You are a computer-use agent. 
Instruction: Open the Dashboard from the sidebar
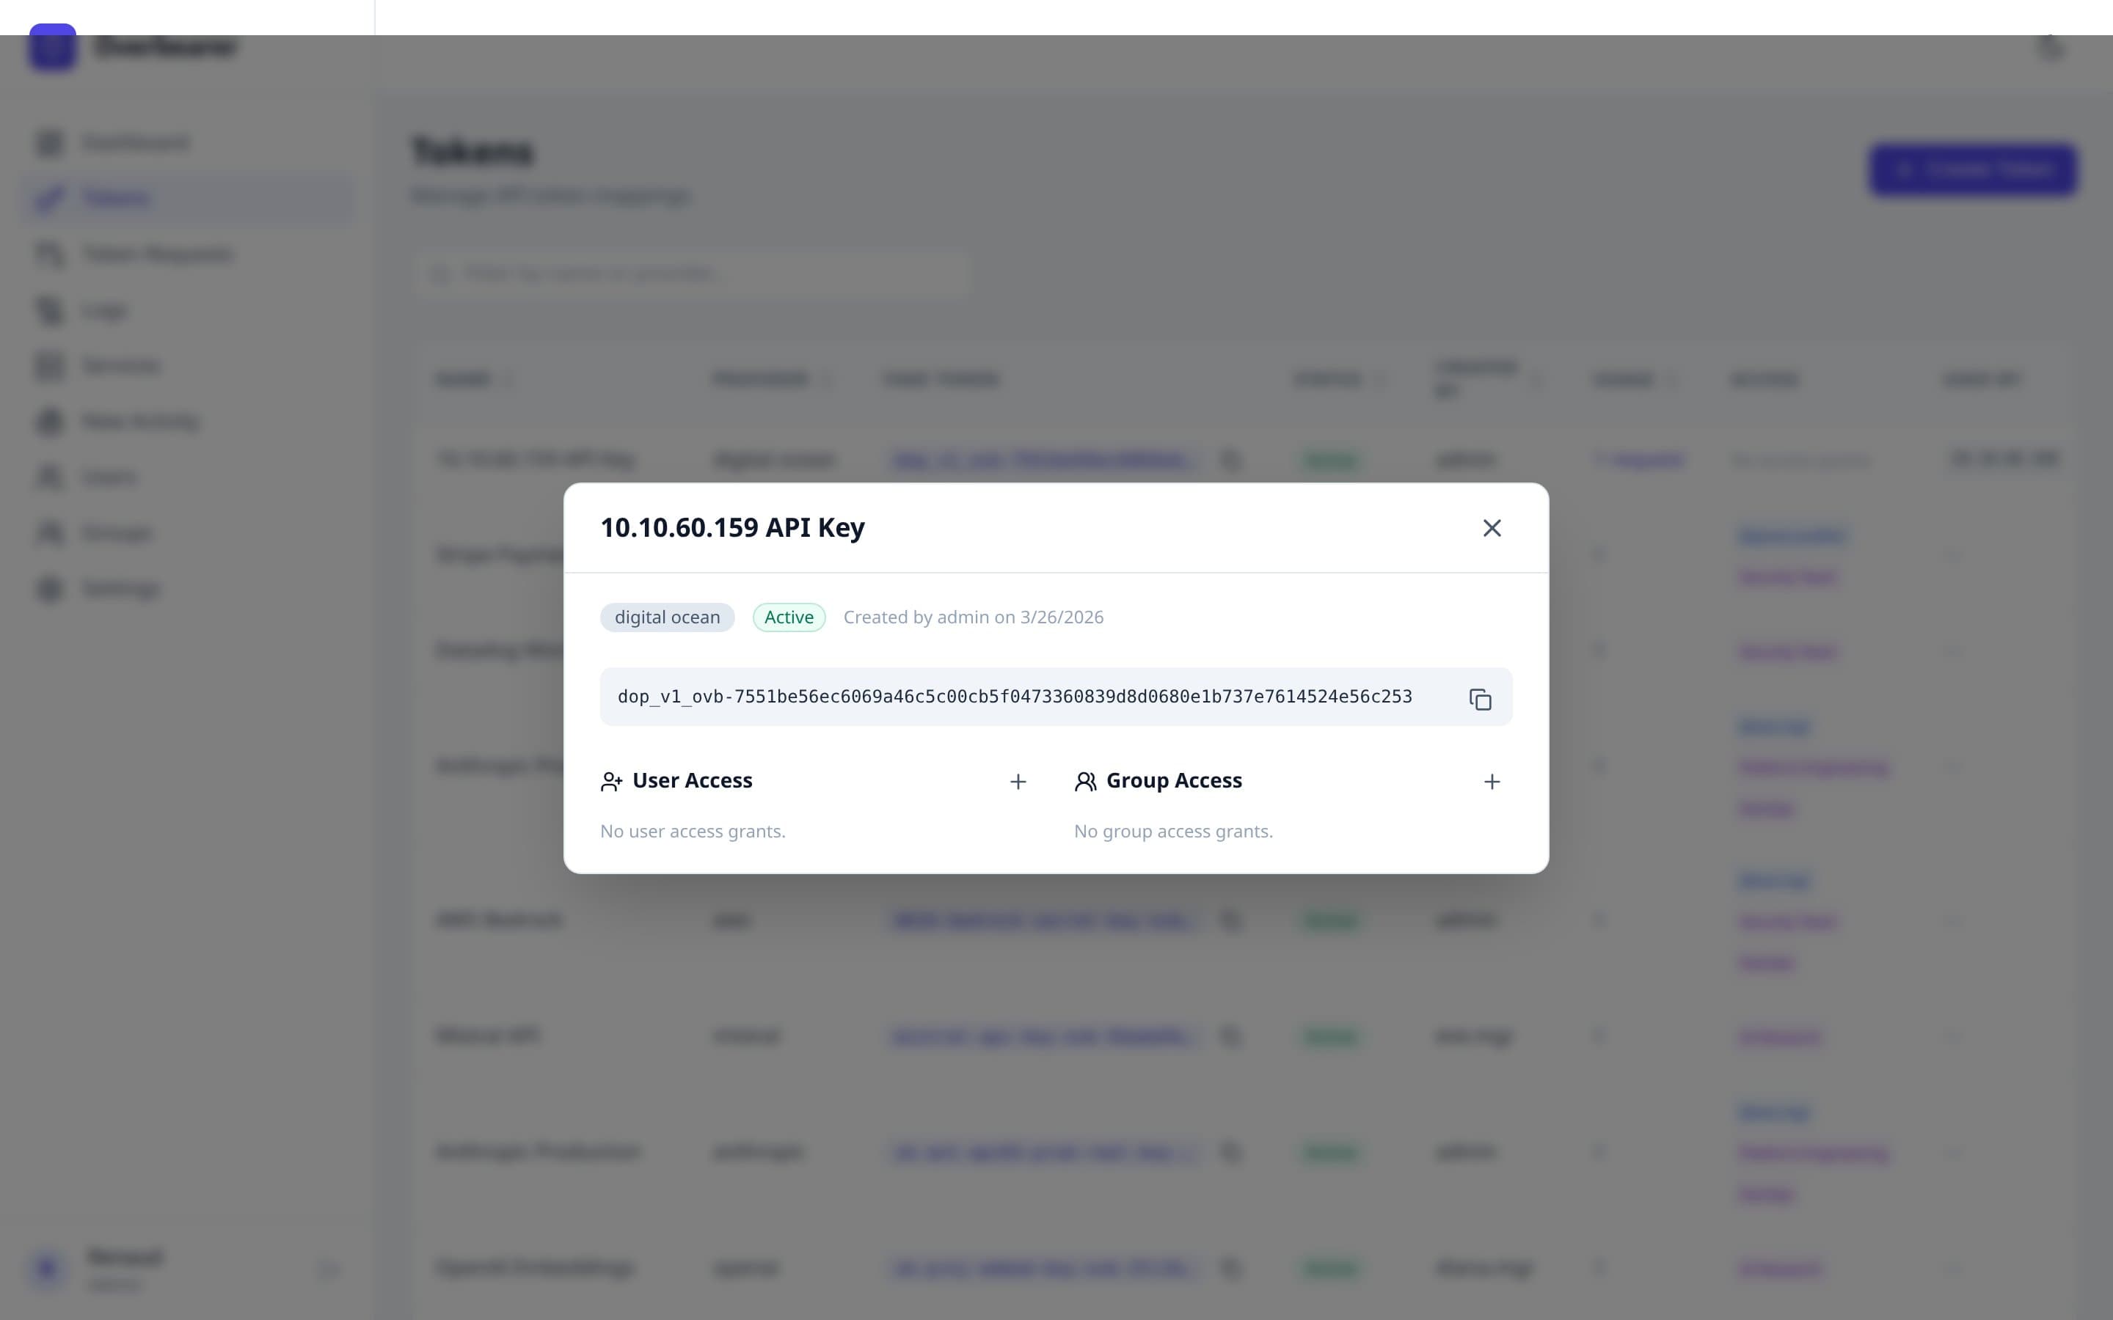point(49,142)
